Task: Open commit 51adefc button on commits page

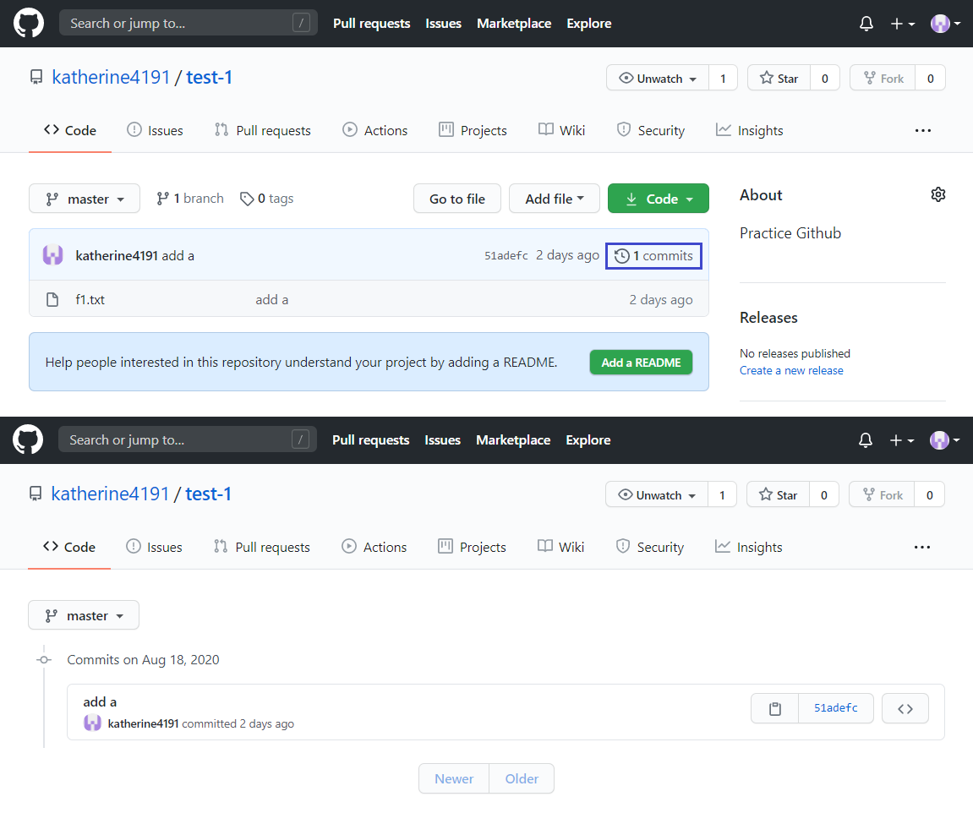Action: pyautogui.click(x=836, y=708)
